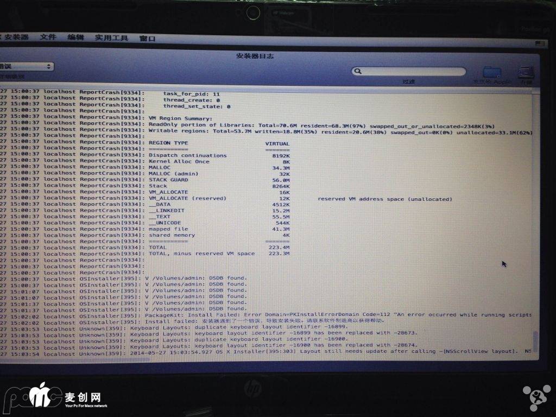Viewport: 556px width, 417px height.
Task: Open the 窗口 menu
Action: [x=147, y=39]
